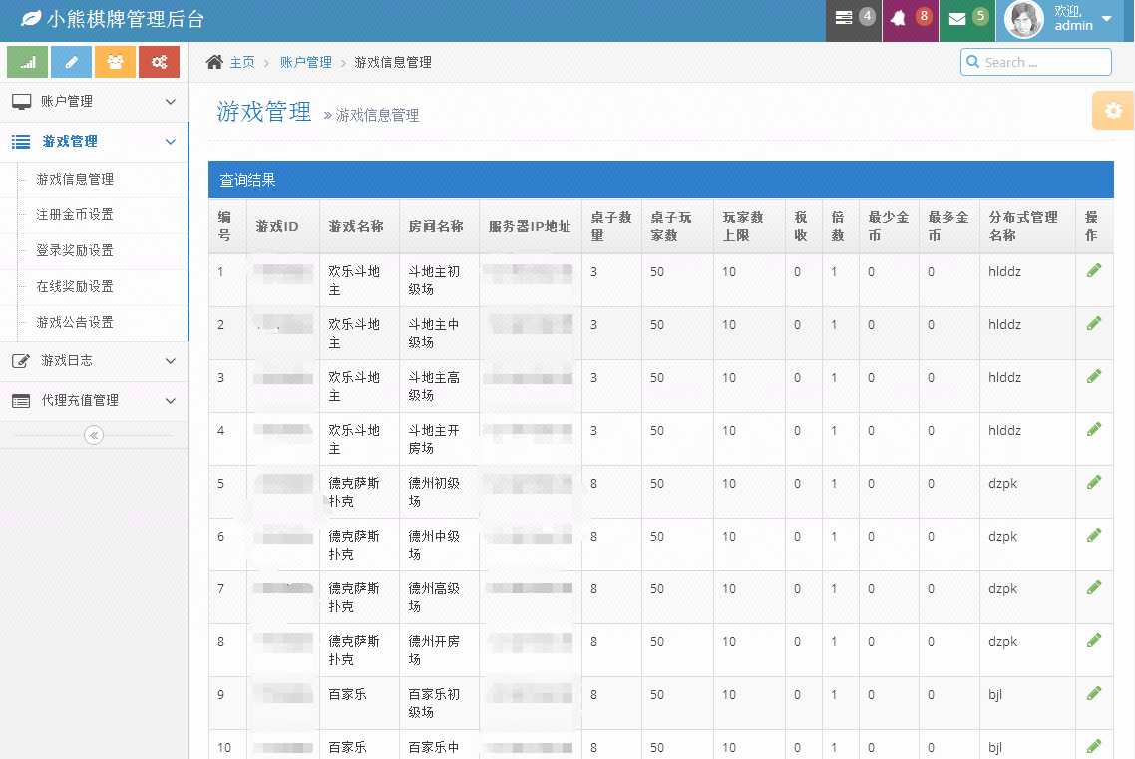Open the envelope messages with badge 5
The height and width of the screenshot is (759, 1135).
coord(966,19)
